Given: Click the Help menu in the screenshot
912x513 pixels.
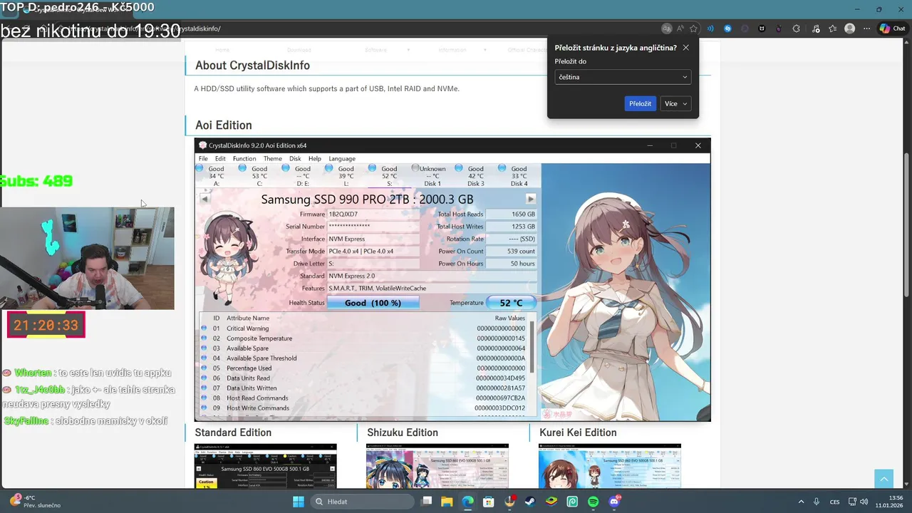Looking at the screenshot, I should [x=315, y=158].
